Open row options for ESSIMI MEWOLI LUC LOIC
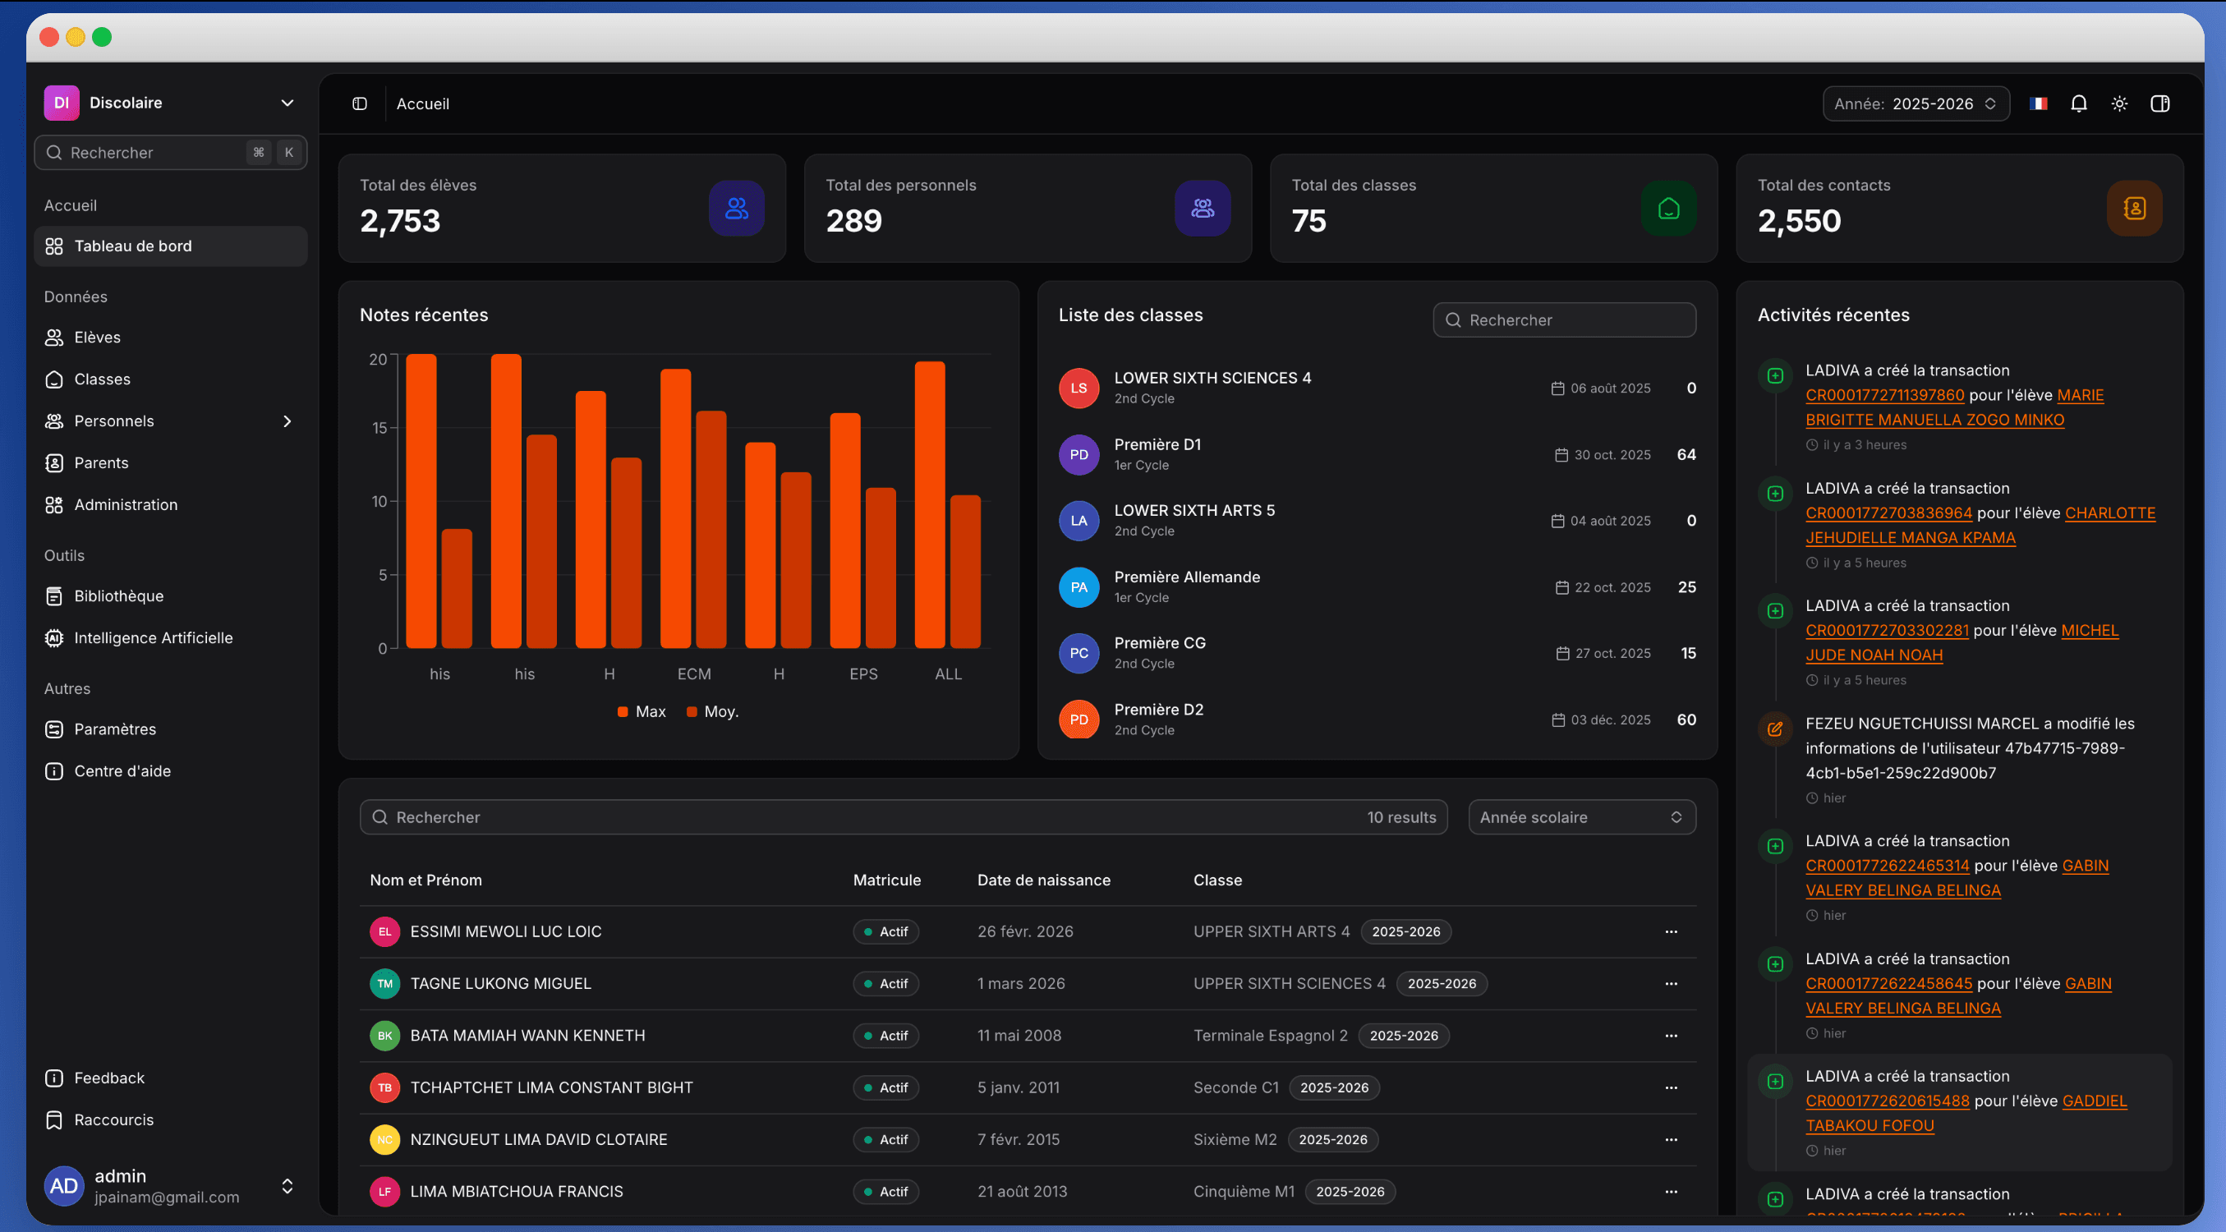Image resolution: width=2226 pixels, height=1232 pixels. click(x=1671, y=931)
